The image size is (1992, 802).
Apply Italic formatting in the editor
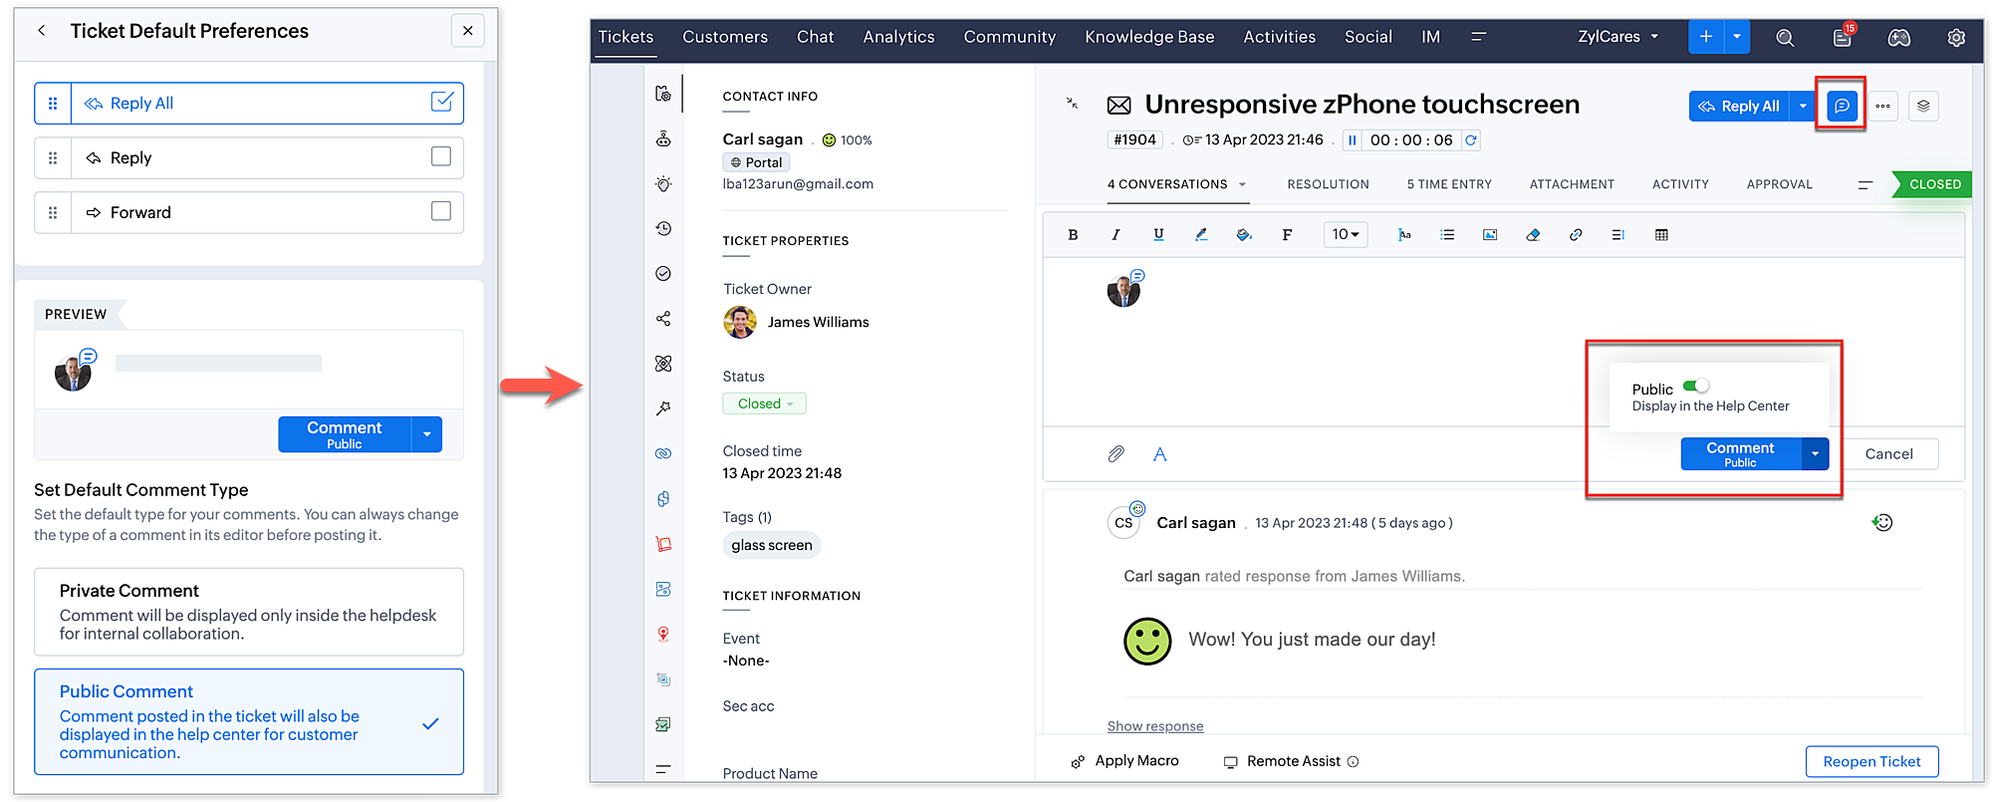point(1116,235)
